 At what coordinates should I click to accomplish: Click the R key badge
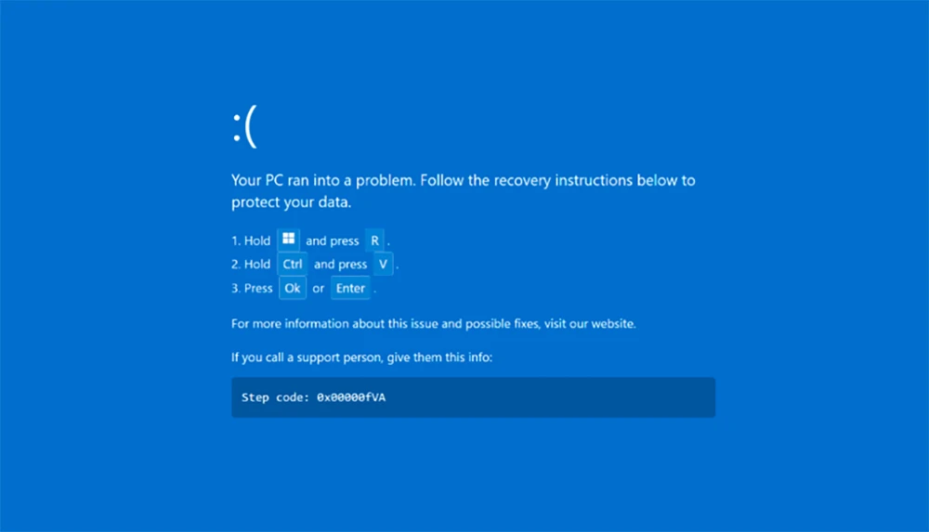[x=375, y=240]
